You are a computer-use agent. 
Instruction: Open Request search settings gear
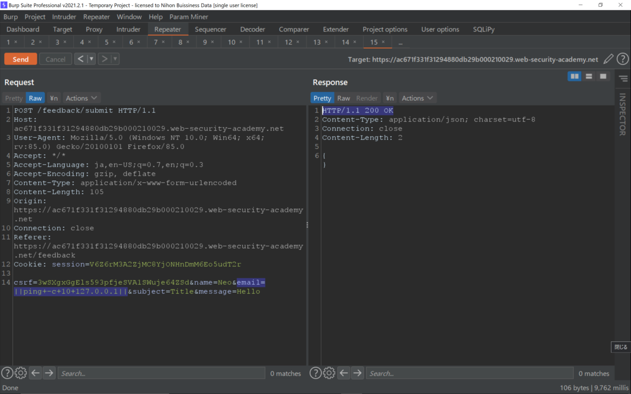click(21, 373)
